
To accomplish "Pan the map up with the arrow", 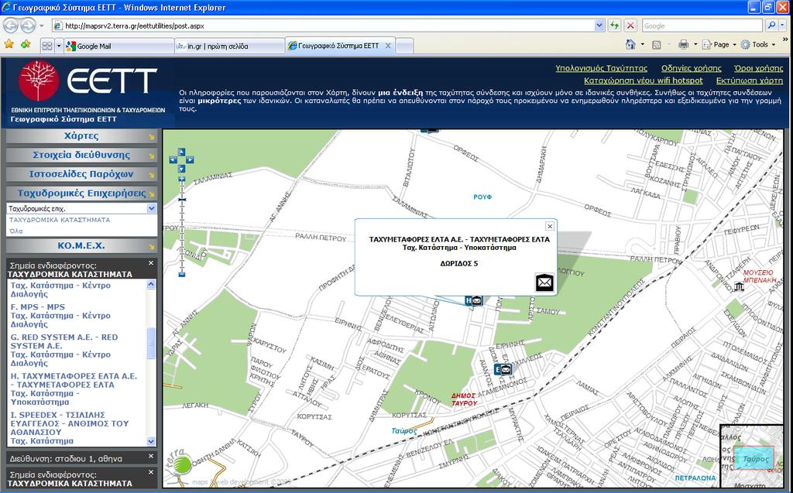I will 181,152.
